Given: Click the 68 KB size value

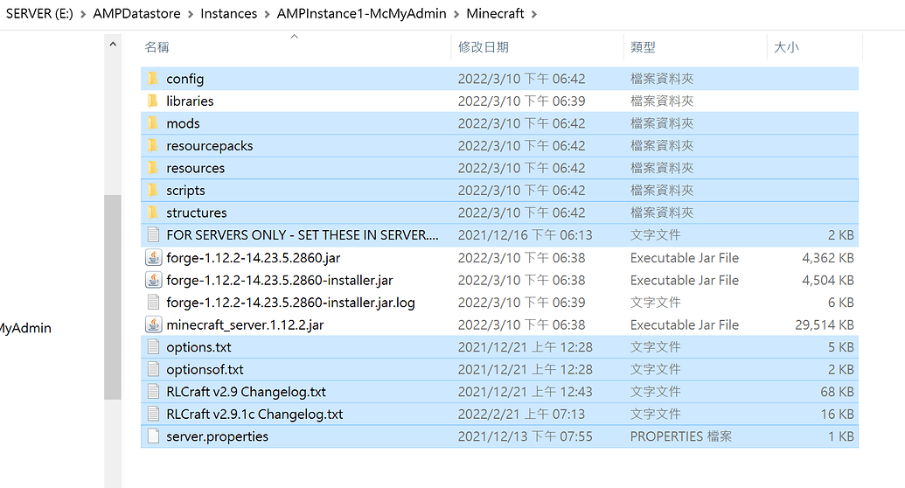Looking at the screenshot, I should coord(837,392).
